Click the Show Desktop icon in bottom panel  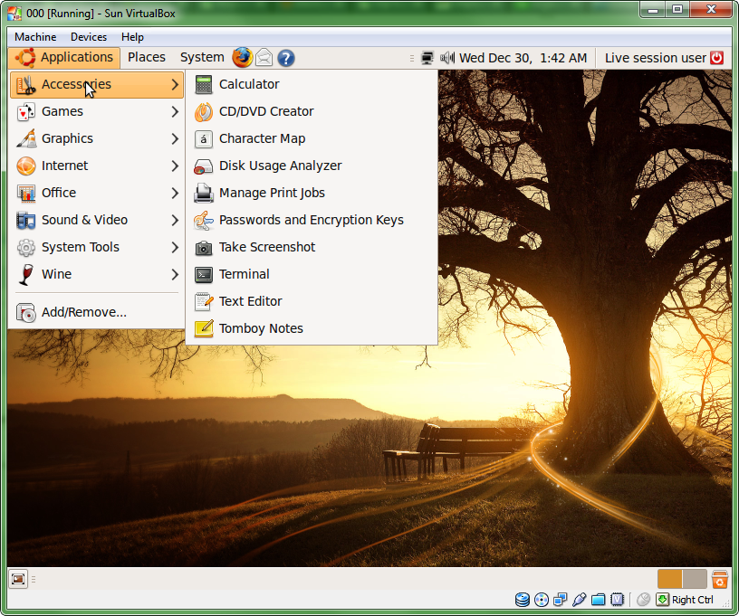18,579
